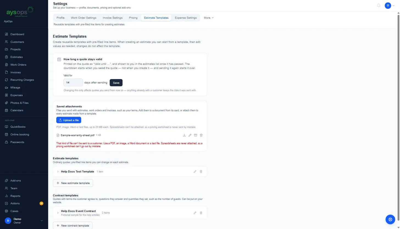Screen dimensions: 400x229
Task: Rename Sample-warranty-sheet.pdf with its pencil icon
Action: pos(190,135)
